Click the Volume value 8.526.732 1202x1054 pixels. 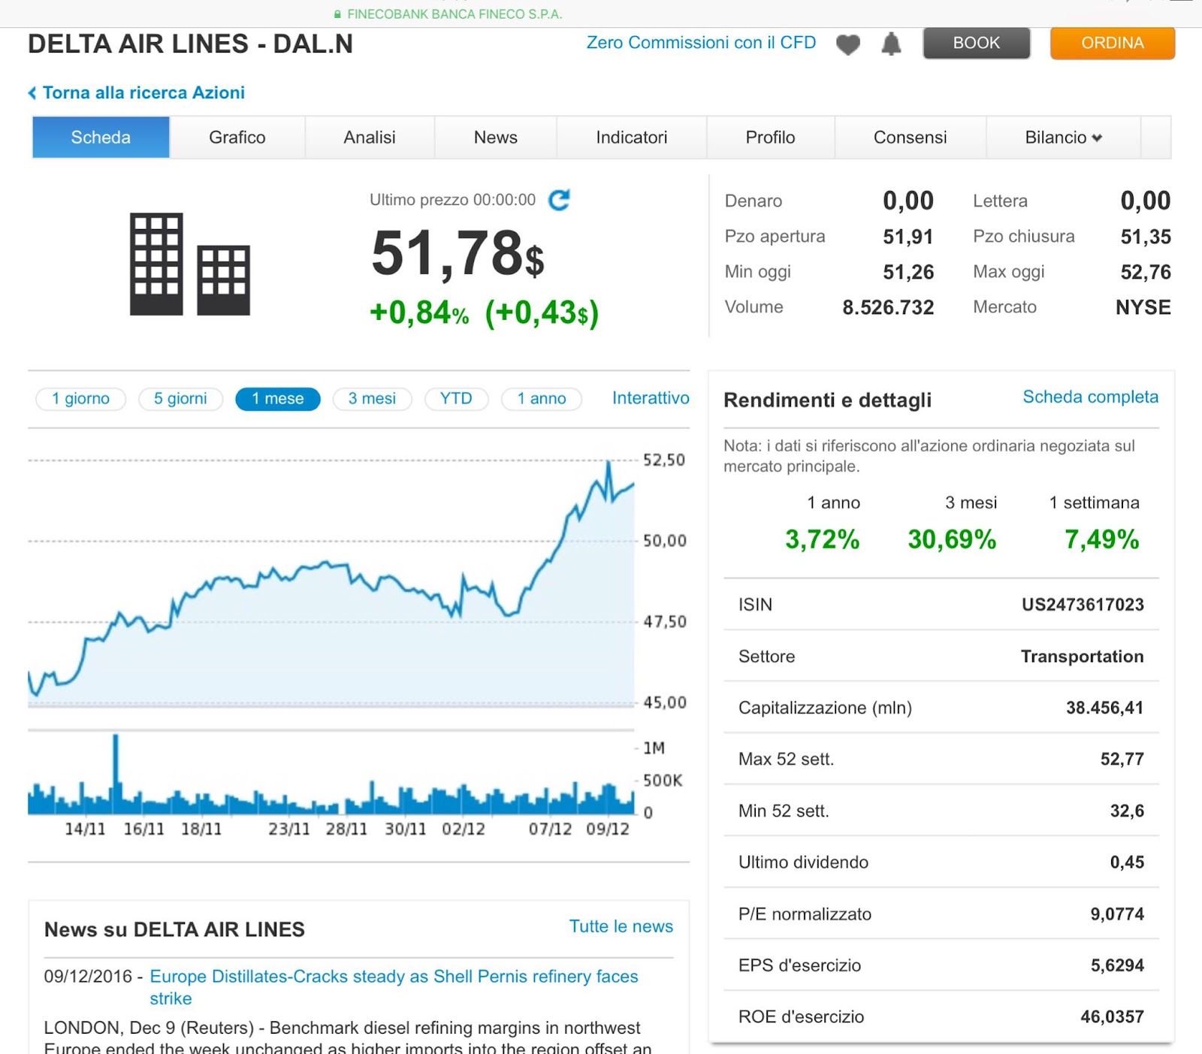888,307
